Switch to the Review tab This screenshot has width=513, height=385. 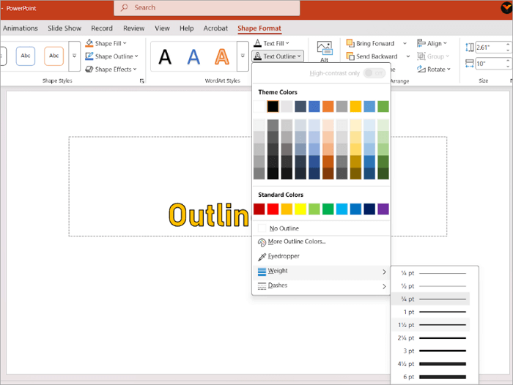134,28
